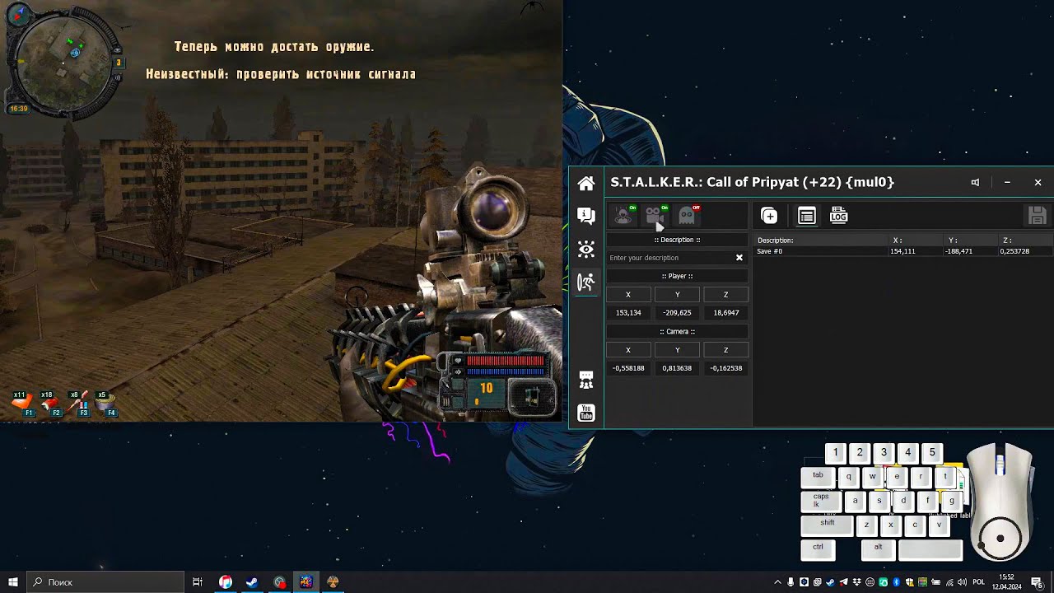Image resolution: width=1054 pixels, height=593 pixels.
Task: Open the eye vision sidebar icon
Action: coord(586,250)
